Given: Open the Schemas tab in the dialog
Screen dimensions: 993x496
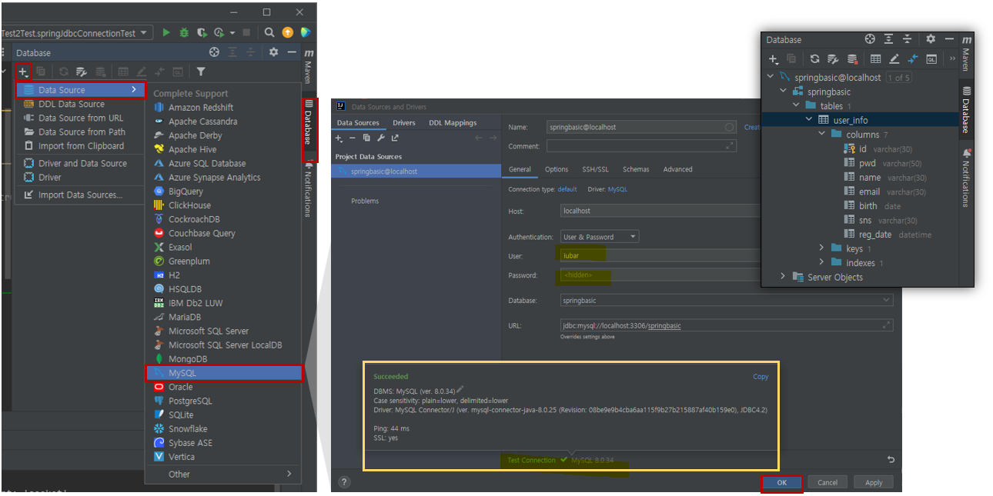Looking at the screenshot, I should point(636,169).
